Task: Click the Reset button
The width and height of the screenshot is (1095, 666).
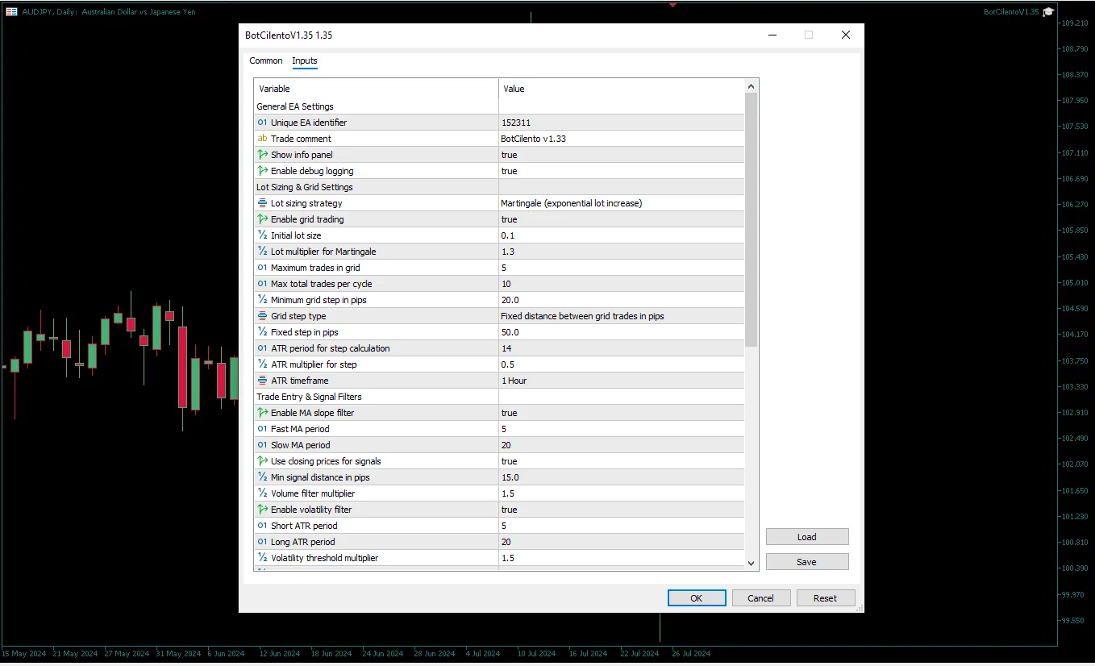Action: coord(825,598)
